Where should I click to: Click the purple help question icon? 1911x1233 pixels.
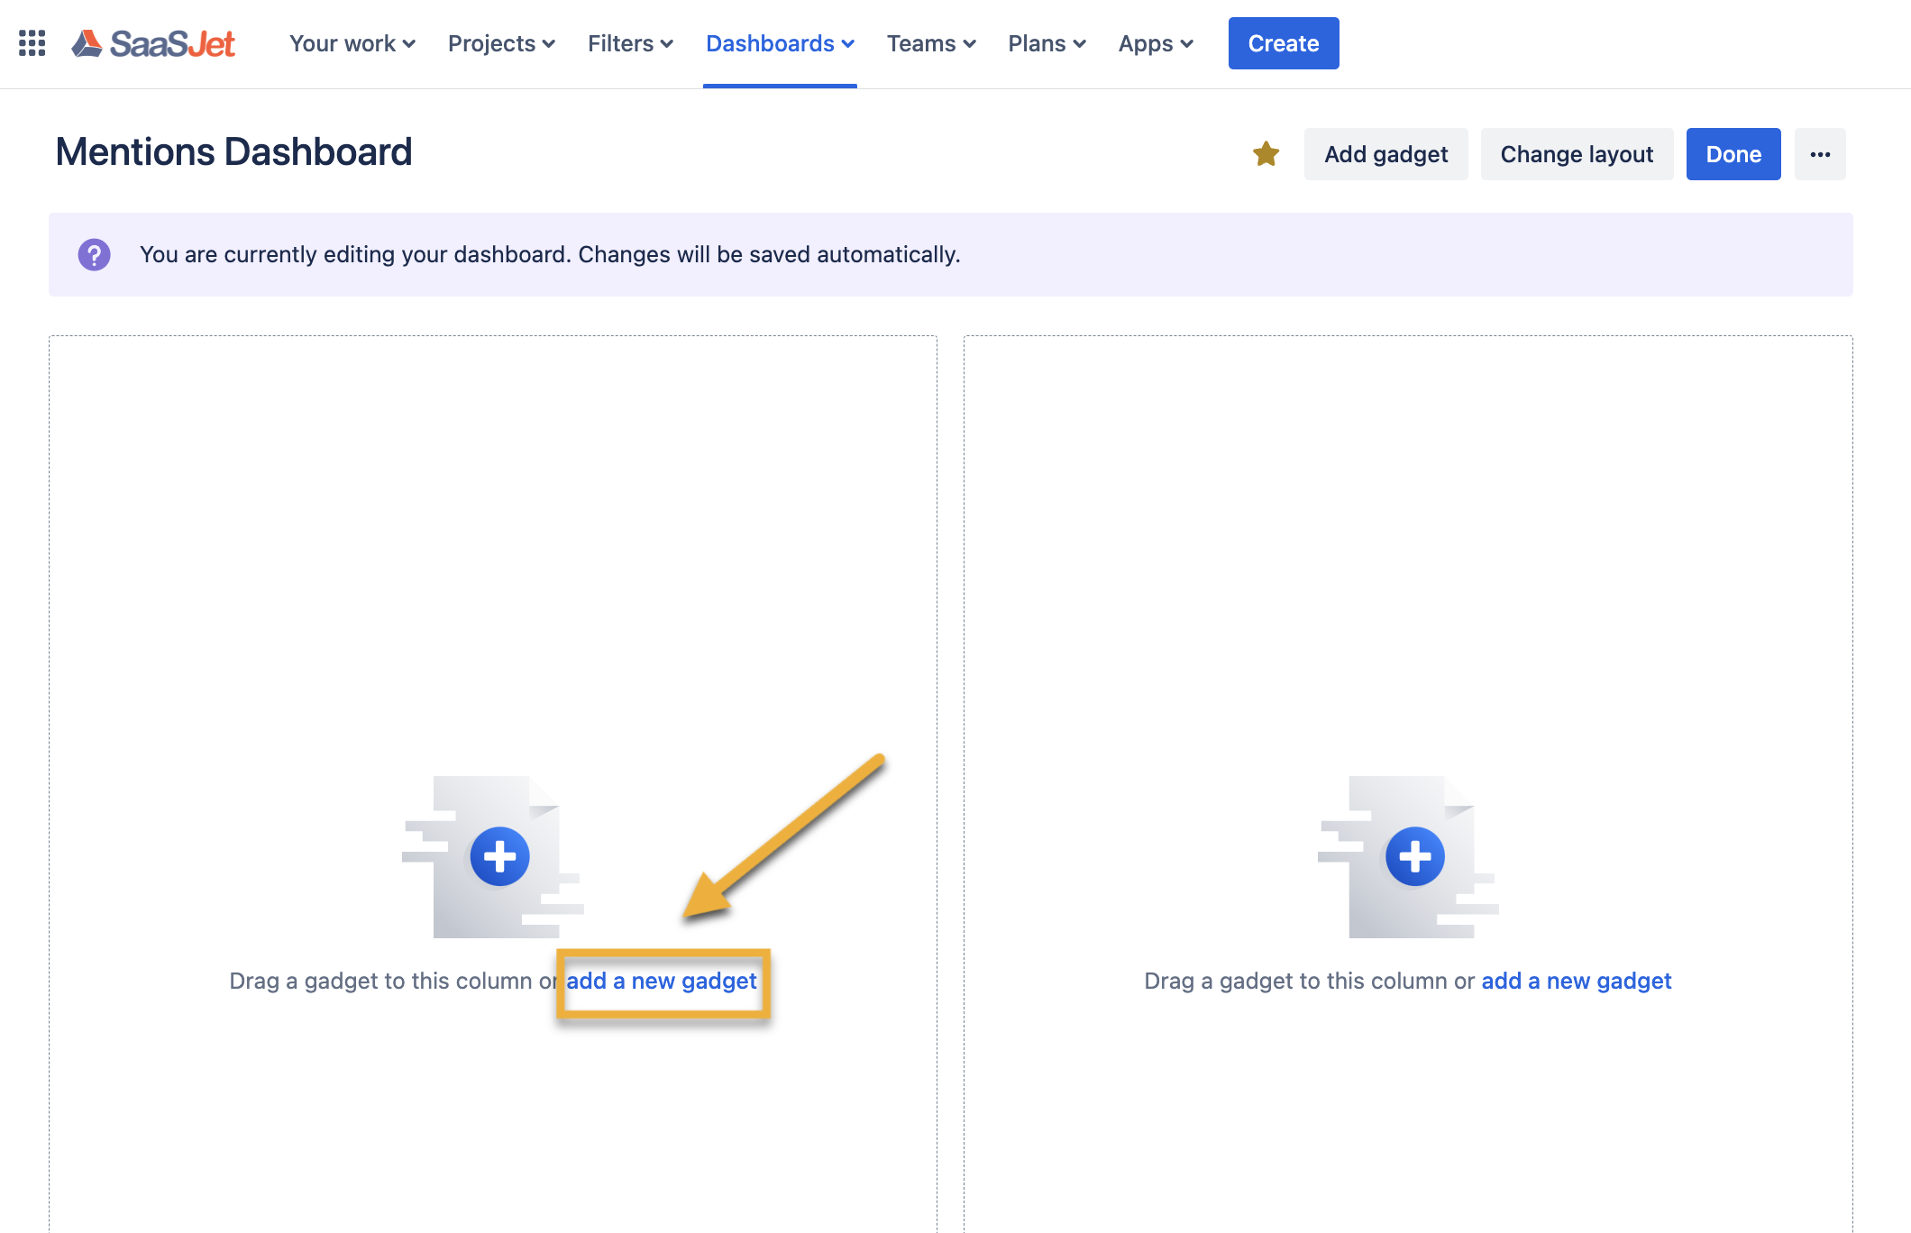95,255
